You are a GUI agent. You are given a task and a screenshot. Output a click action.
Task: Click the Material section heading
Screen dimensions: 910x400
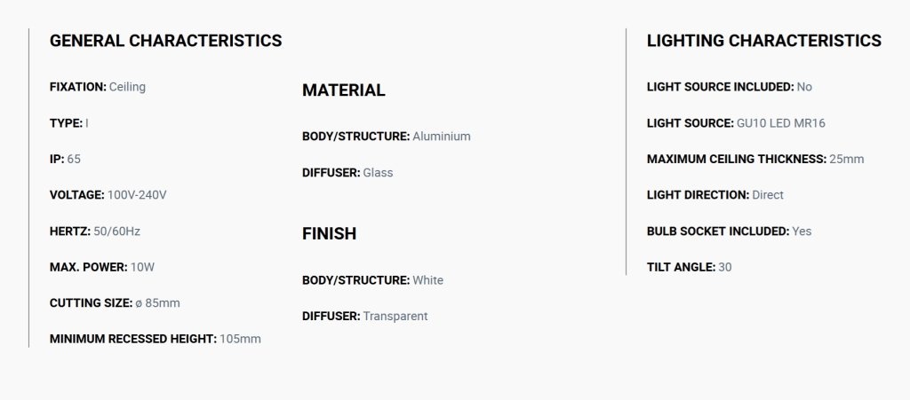tap(344, 90)
